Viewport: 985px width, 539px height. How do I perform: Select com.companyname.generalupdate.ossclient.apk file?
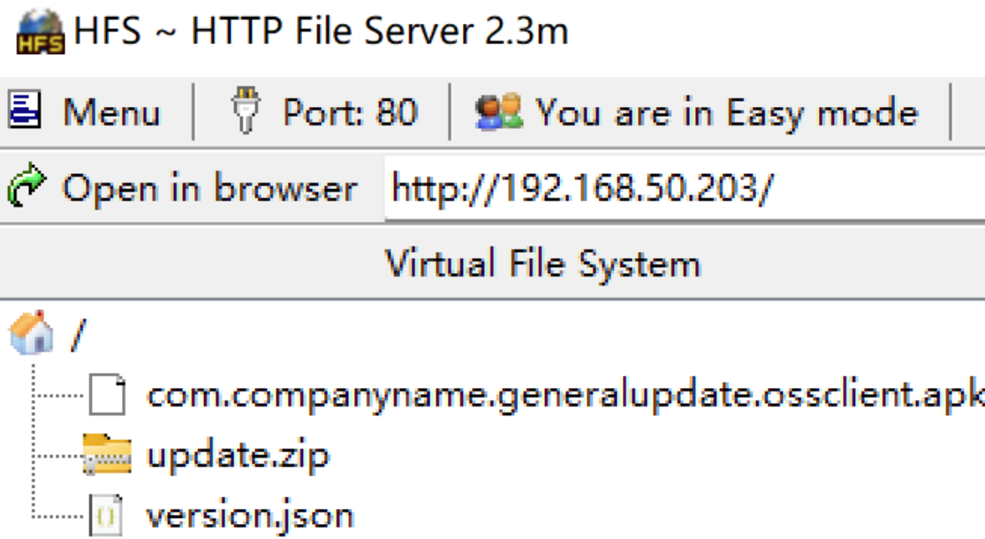pyautogui.click(x=565, y=396)
